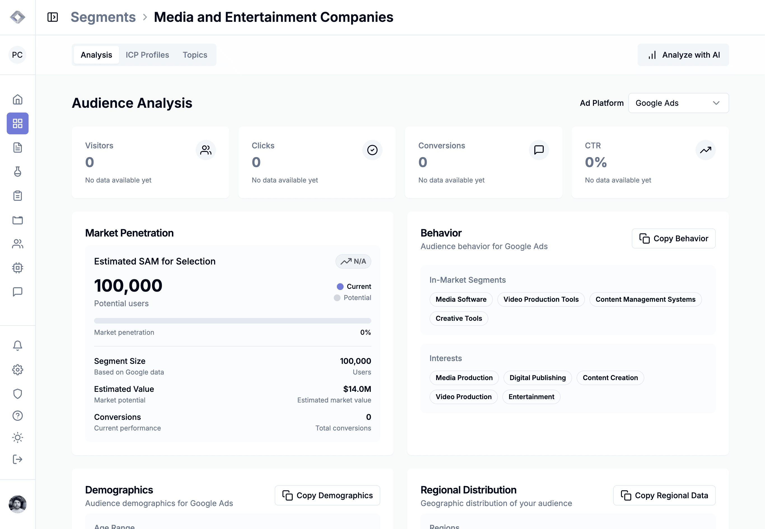Expand the Google Ads platform dropdown
765x529 pixels.
pos(678,103)
